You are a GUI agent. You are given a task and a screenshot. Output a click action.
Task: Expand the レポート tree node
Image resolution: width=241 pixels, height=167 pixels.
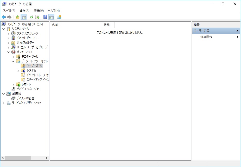click(13, 84)
